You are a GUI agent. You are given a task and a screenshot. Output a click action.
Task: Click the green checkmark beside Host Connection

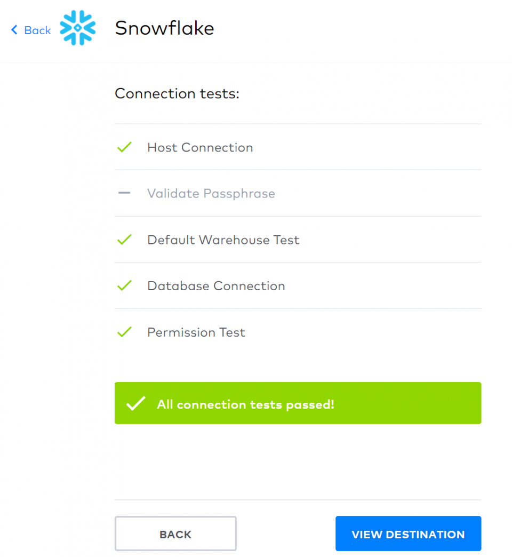124,147
